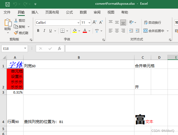Select column B header
This screenshot has width=178, height=135.
(x=79, y=58)
